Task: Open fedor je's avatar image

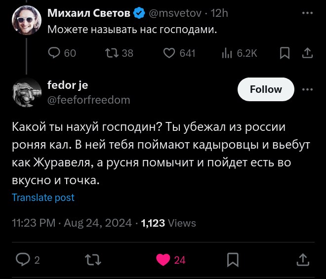Action: pos(26,93)
